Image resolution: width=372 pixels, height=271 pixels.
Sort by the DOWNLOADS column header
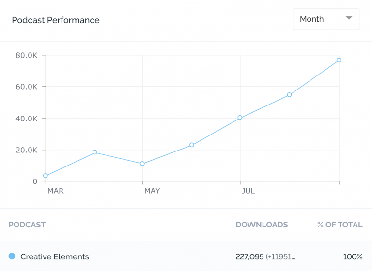point(262,225)
